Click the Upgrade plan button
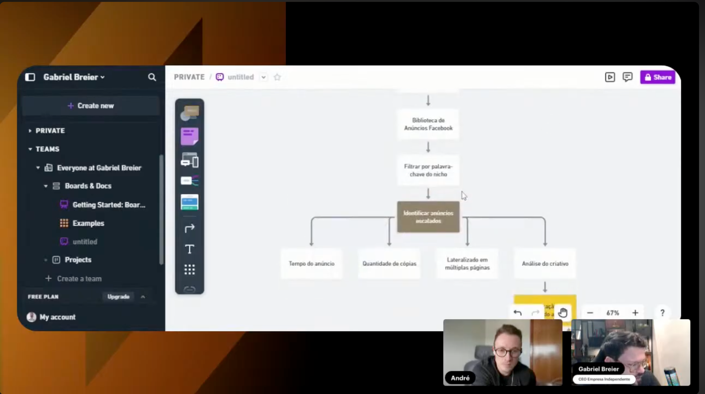The height and width of the screenshot is (394, 705). pyautogui.click(x=118, y=297)
